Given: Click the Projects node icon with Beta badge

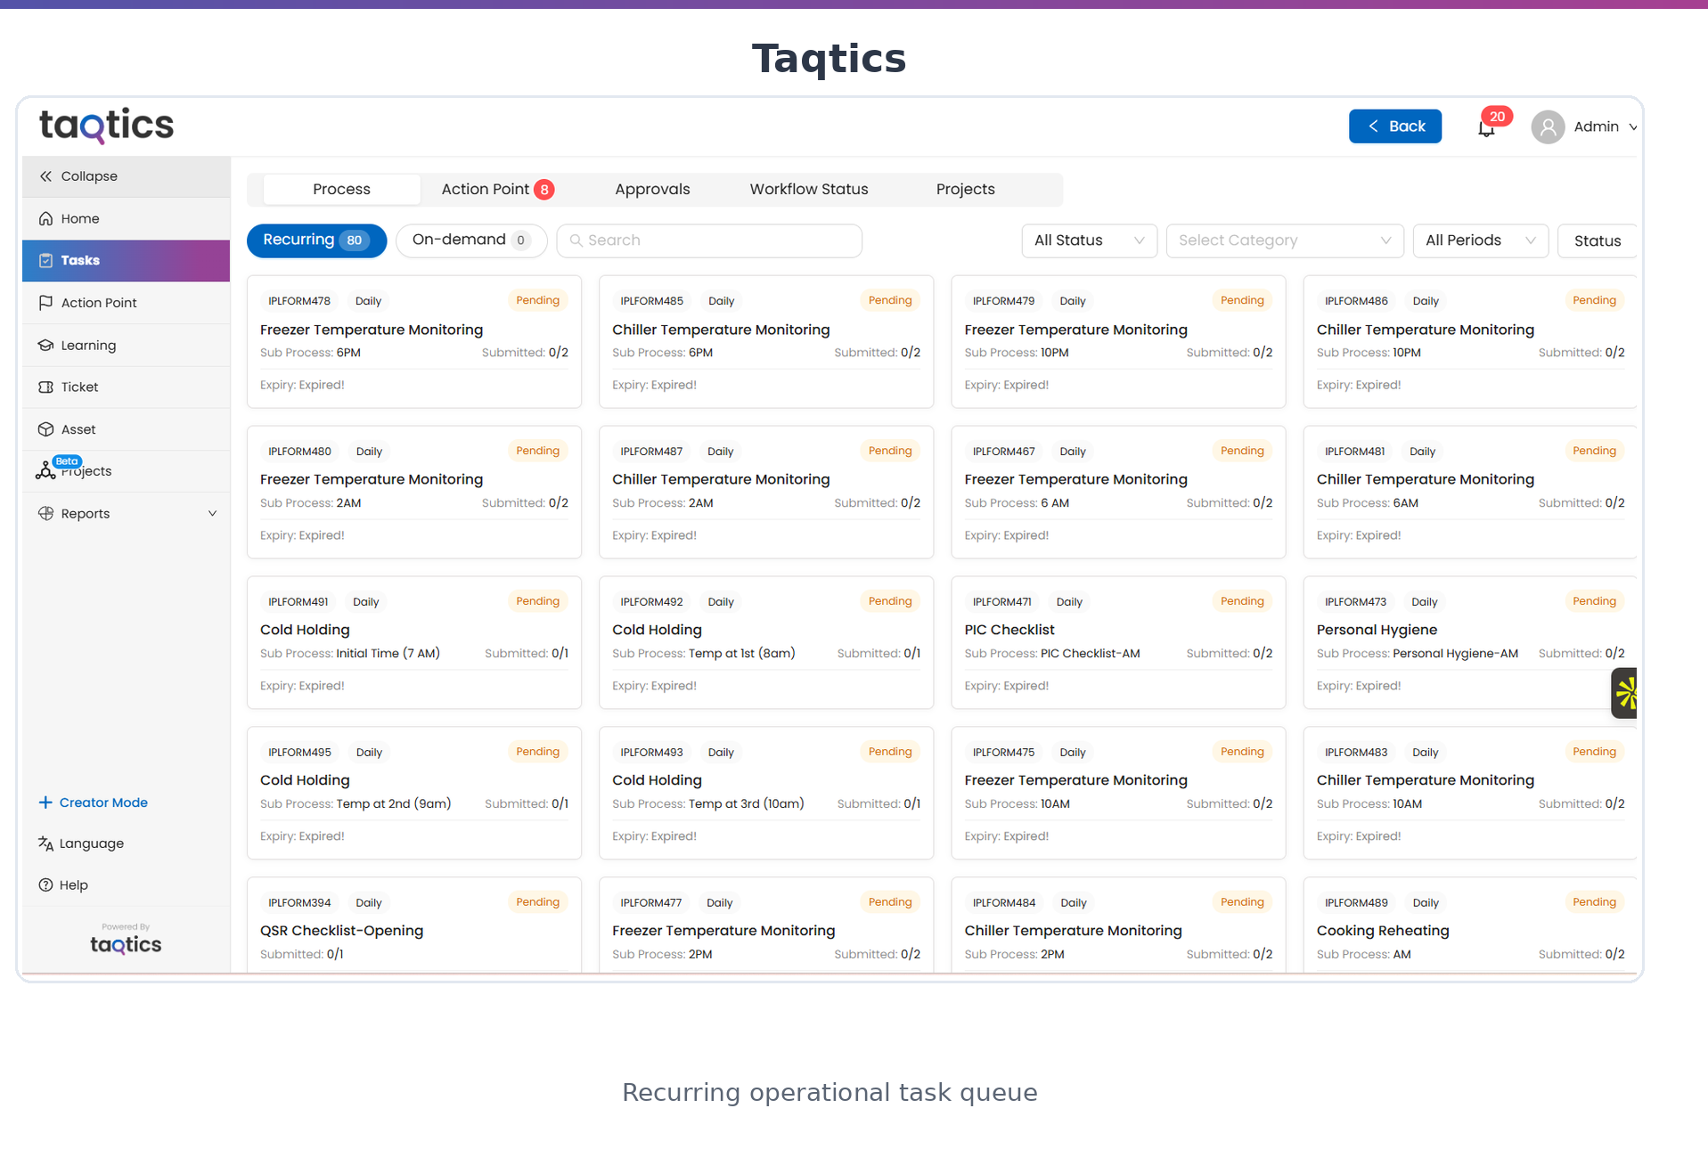Looking at the screenshot, I should [45, 470].
